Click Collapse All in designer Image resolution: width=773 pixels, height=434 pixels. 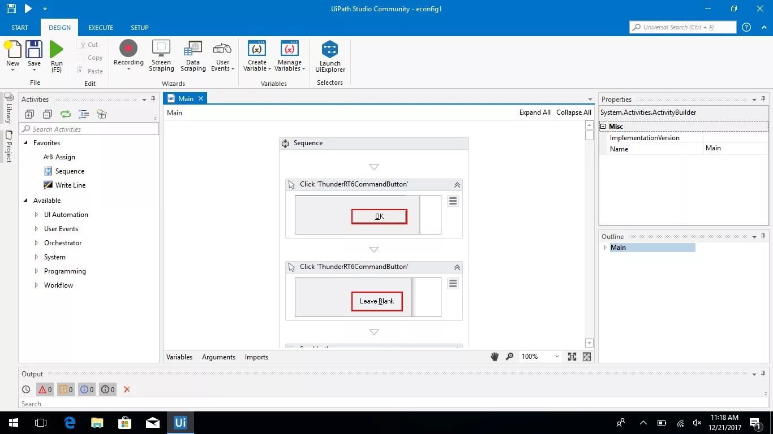pyautogui.click(x=574, y=112)
